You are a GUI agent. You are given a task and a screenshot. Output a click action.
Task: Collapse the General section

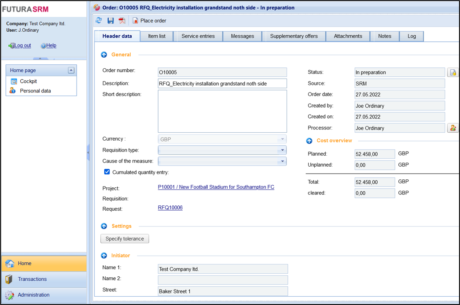coord(104,55)
